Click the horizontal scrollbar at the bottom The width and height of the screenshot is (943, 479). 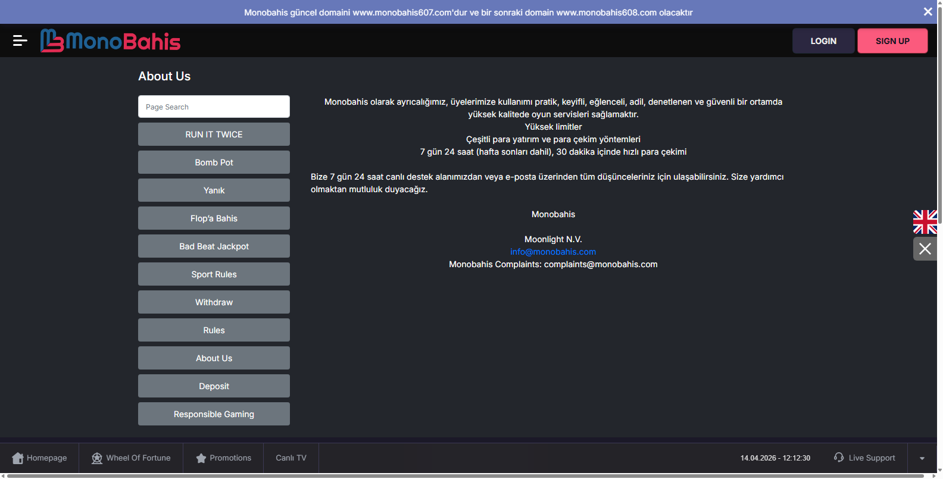point(464,476)
